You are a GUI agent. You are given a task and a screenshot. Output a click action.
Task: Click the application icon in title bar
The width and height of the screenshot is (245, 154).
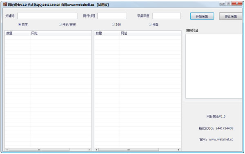coord(5,4)
